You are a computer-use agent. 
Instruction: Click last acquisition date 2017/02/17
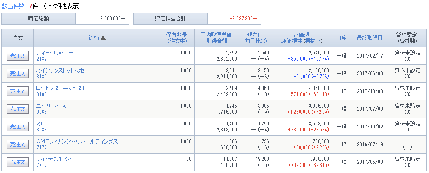click(370, 56)
